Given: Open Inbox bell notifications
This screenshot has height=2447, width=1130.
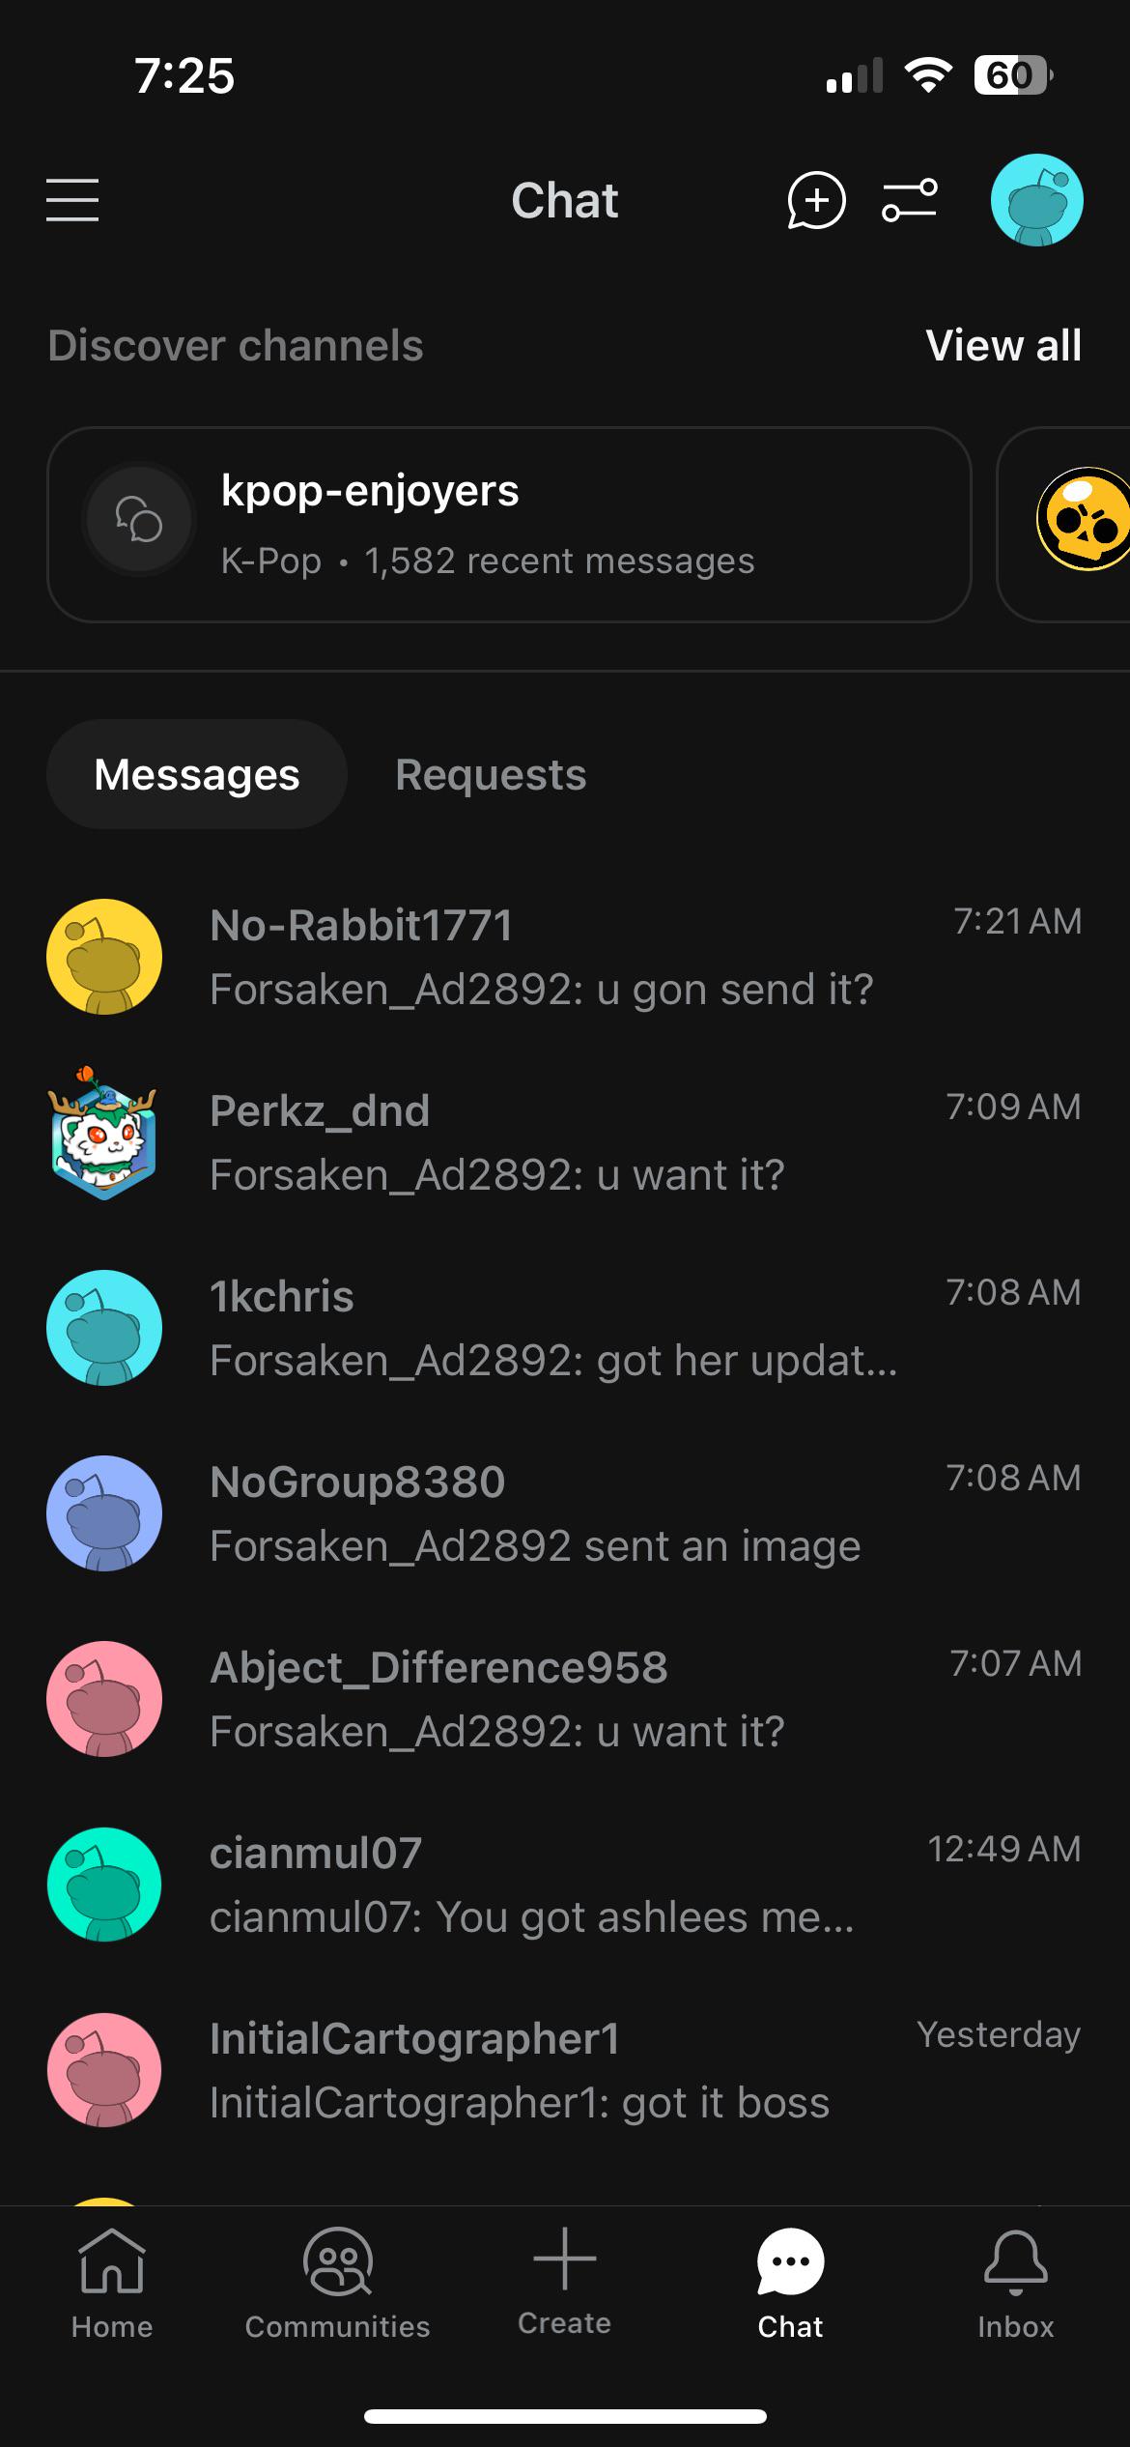Looking at the screenshot, I should tap(1016, 2285).
